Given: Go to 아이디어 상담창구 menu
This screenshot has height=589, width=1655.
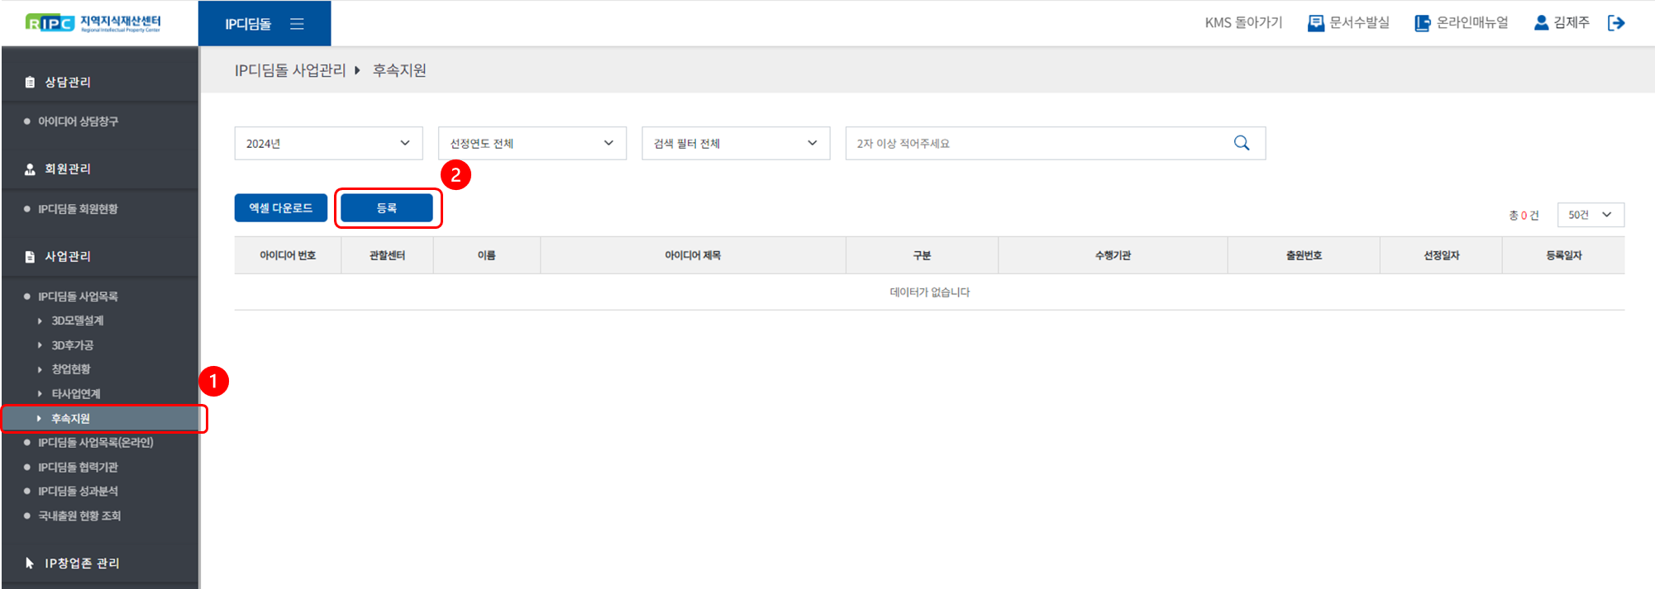Looking at the screenshot, I should [78, 121].
